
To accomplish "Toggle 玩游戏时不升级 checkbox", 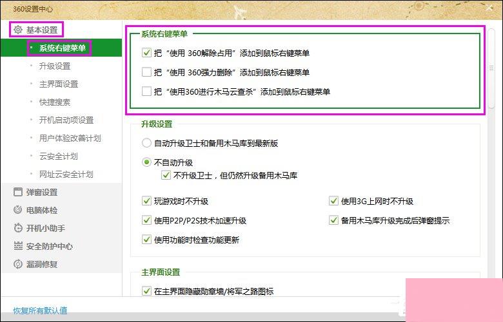I will (146, 201).
